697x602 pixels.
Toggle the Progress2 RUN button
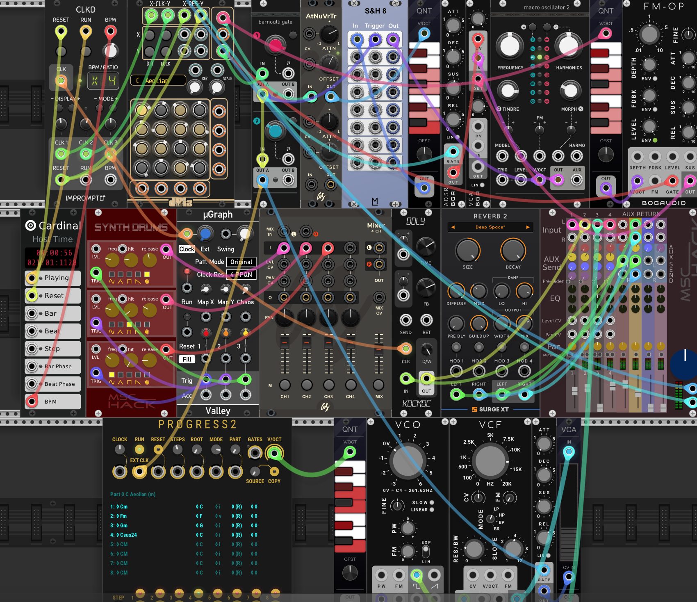coord(139,449)
